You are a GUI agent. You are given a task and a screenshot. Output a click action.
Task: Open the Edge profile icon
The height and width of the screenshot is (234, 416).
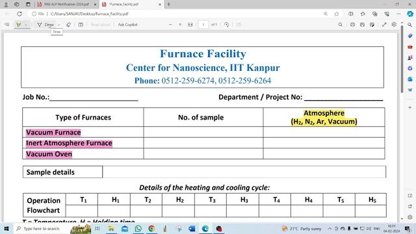(6, 5)
